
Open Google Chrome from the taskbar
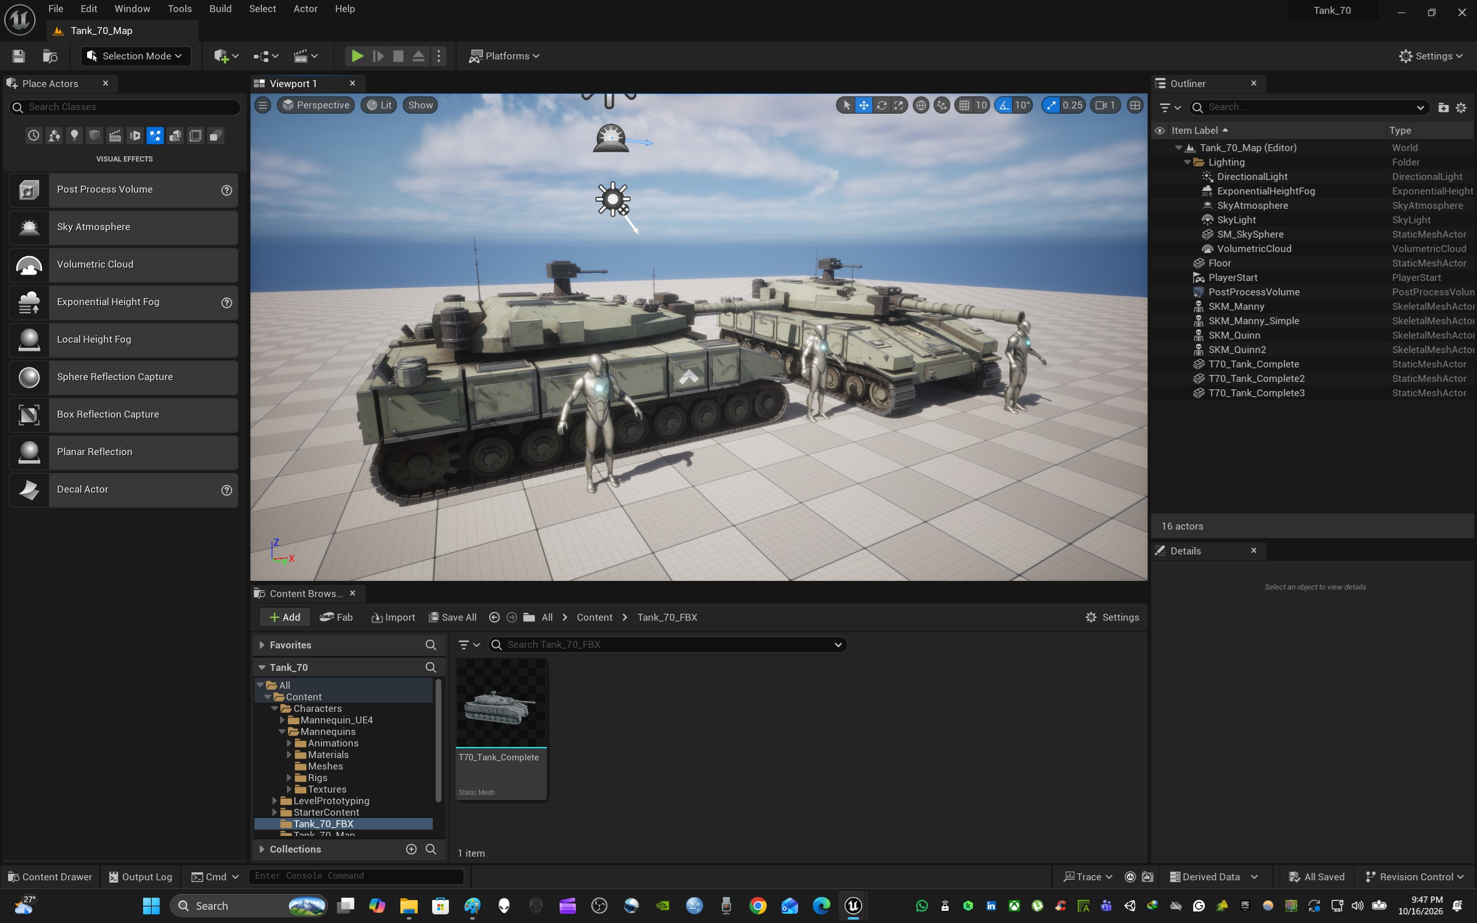click(758, 906)
